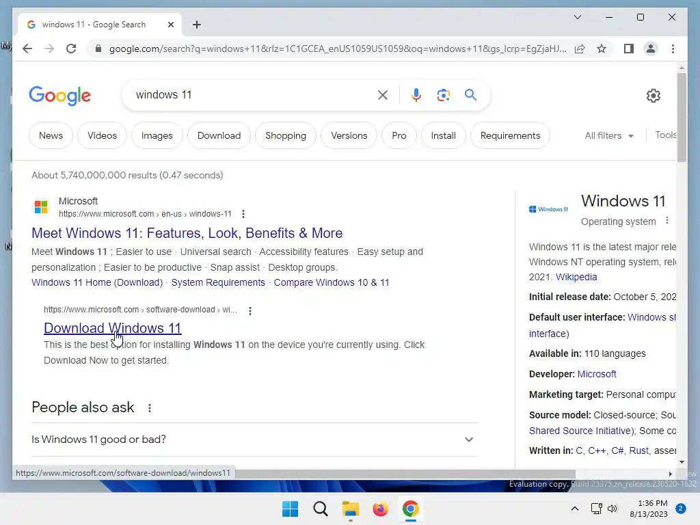700x525 pixels.
Task: Expand "Is Windows 11 good or bad?" question
Action: pos(254,440)
